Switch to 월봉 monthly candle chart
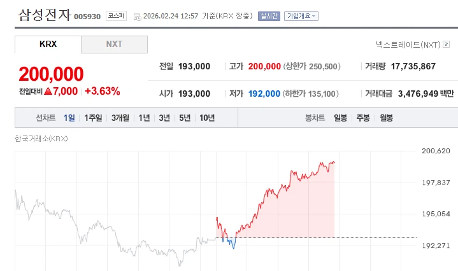The image size is (458, 271). 386,118
